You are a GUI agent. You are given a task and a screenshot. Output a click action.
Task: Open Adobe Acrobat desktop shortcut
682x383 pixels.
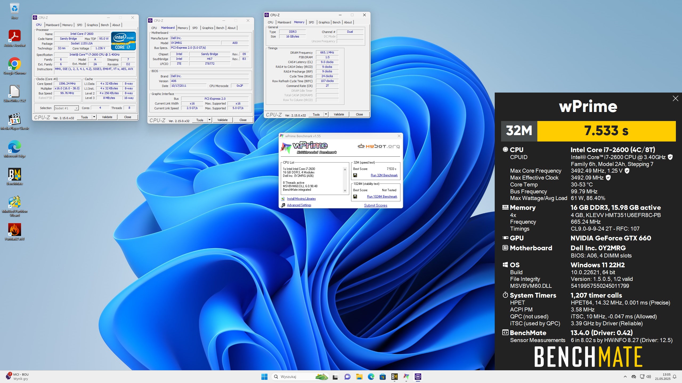[15, 39]
